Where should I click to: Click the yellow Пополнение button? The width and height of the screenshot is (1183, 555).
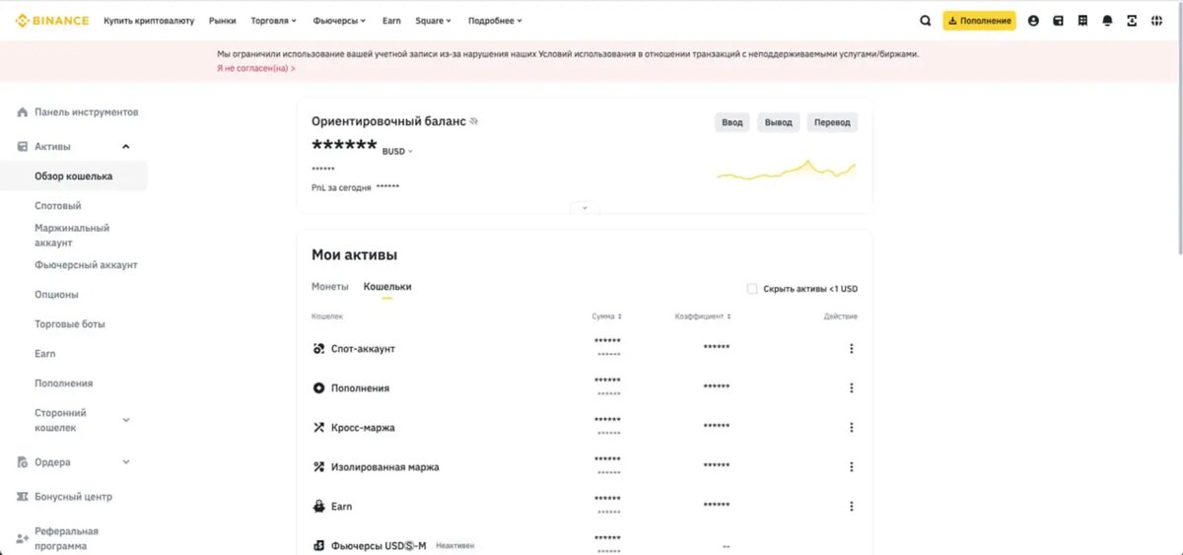click(979, 21)
